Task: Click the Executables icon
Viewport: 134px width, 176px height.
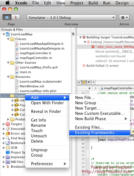Action: (8, 129)
